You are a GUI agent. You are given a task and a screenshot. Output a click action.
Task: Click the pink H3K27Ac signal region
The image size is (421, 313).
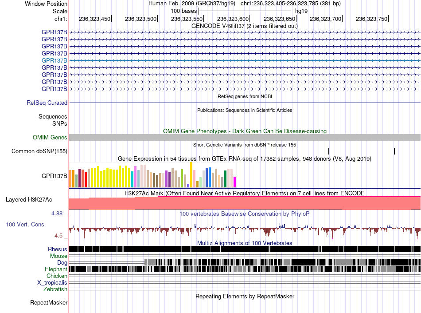(x=245, y=203)
